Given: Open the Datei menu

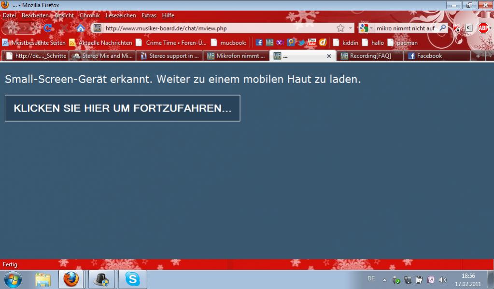Looking at the screenshot, I should coord(9,15).
